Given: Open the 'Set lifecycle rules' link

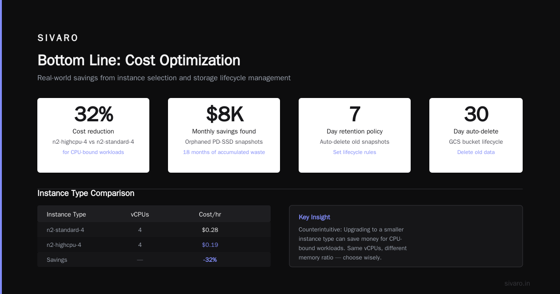Looking at the screenshot, I should tap(355, 152).
